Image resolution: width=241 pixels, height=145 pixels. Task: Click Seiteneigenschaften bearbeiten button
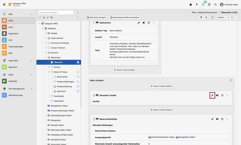pos(124,17)
